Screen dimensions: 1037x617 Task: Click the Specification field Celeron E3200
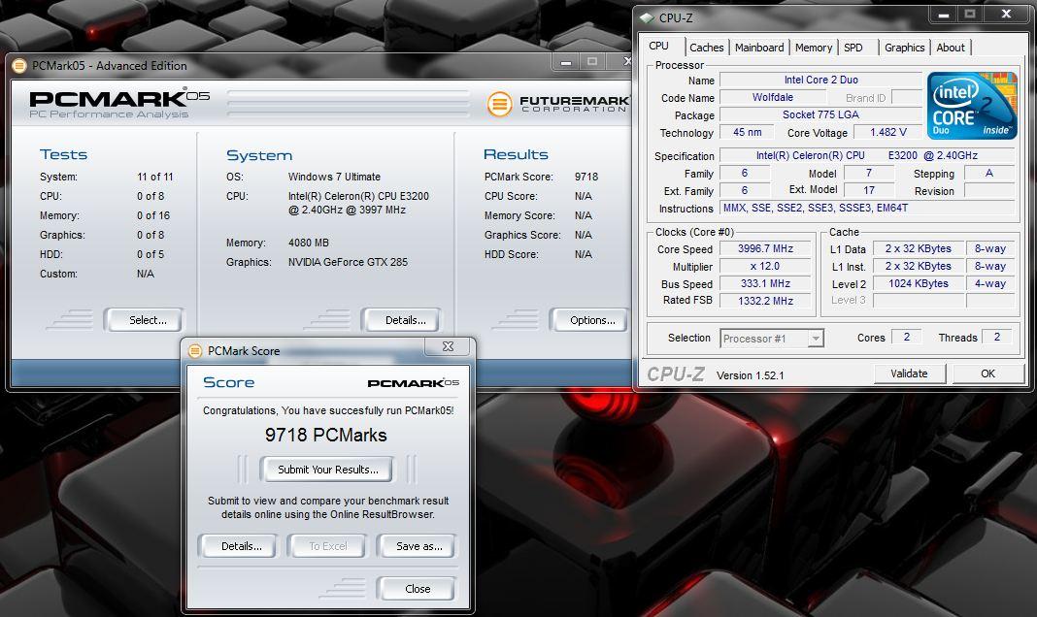[x=866, y=156]
